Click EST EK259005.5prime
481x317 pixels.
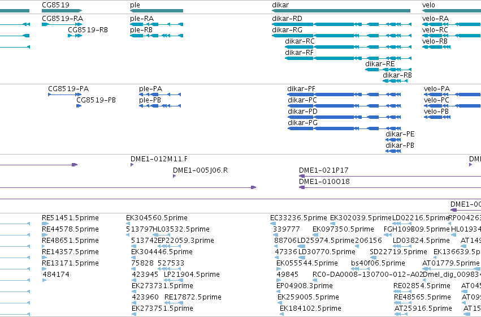point(279,303)
